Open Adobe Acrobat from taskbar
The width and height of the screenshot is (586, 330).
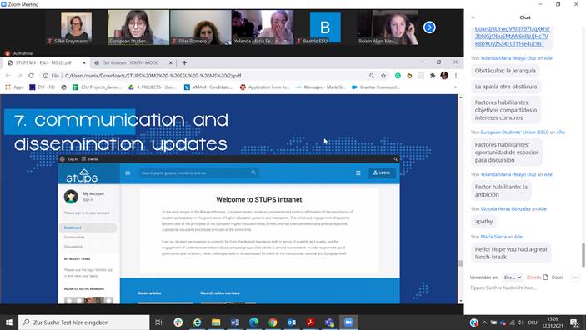[311, 322]
